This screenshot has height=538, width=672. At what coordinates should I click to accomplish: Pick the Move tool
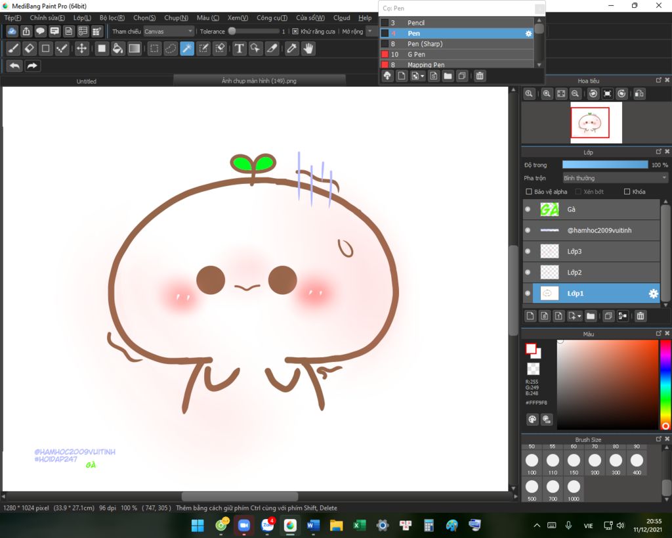point(81,49)
